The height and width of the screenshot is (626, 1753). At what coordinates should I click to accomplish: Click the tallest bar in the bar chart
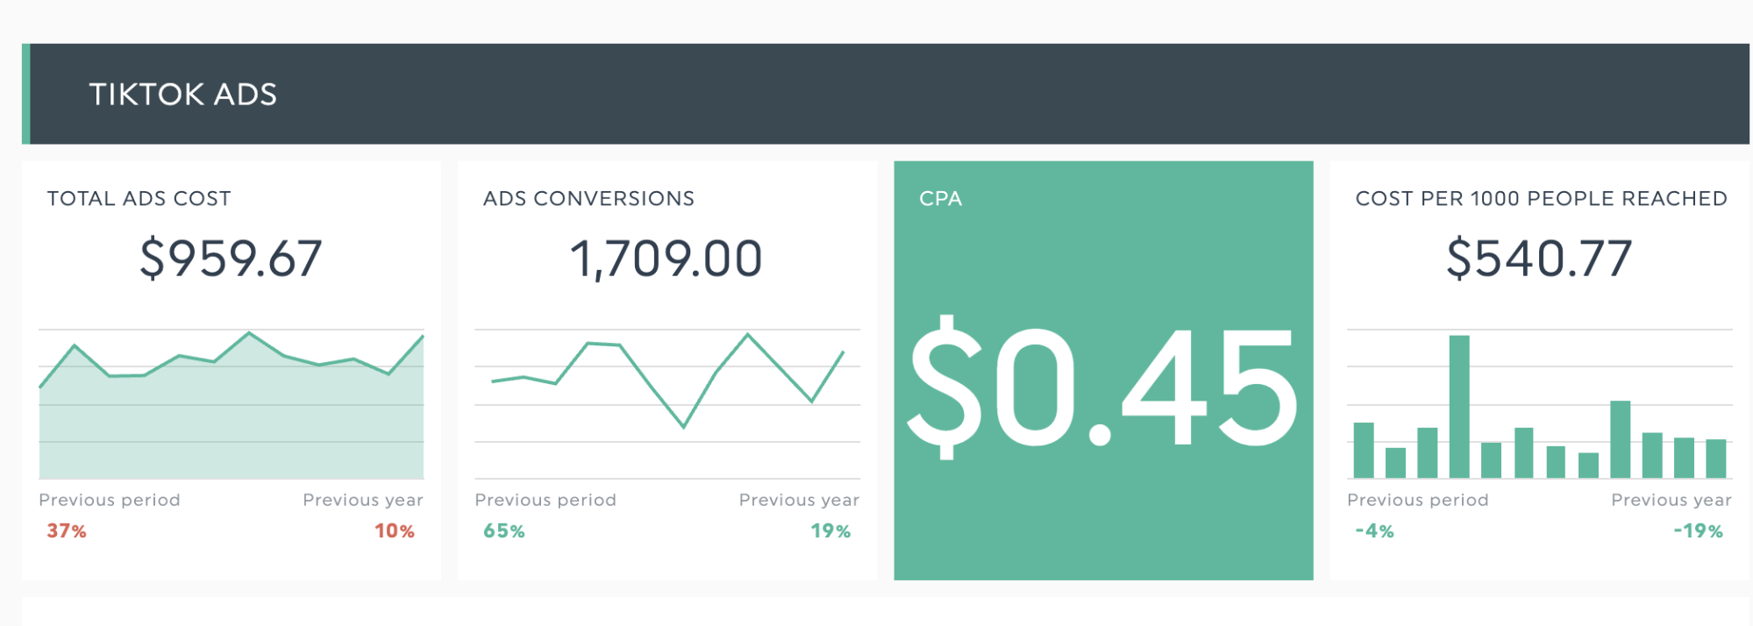pos(1459,408)
